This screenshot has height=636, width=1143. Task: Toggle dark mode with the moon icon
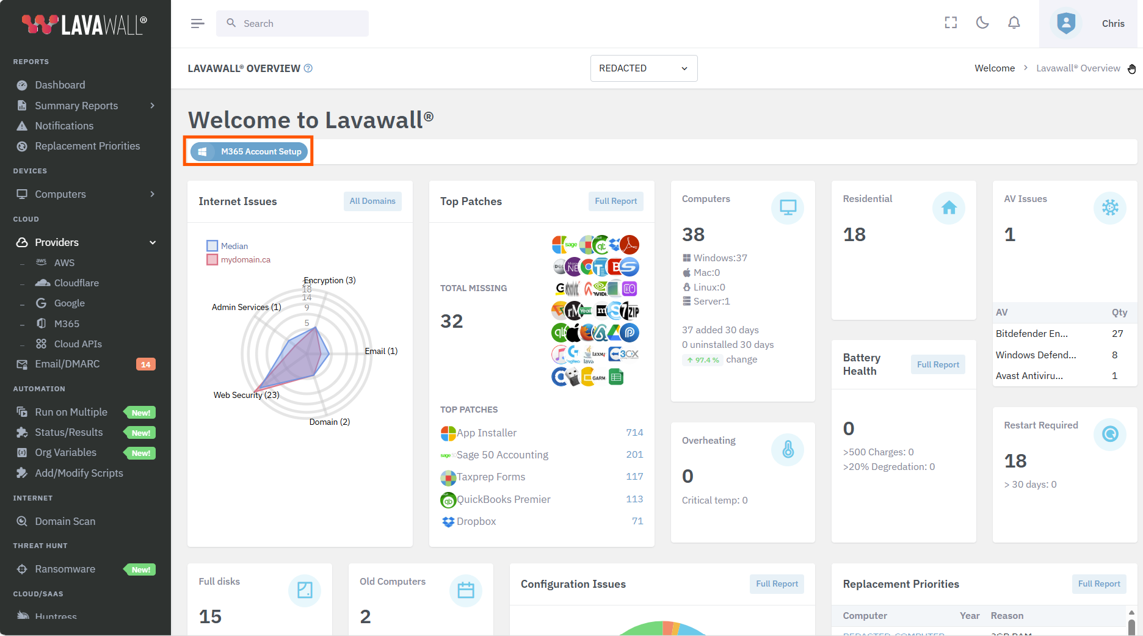click(982, 23)
